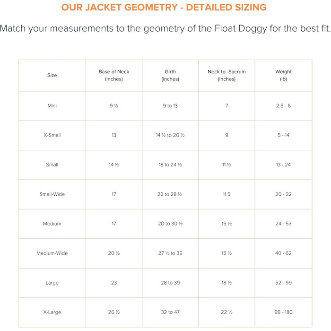Click the 26 ½ base of neck cell
This screenshot has width=331, height=331.
point(114,313)
